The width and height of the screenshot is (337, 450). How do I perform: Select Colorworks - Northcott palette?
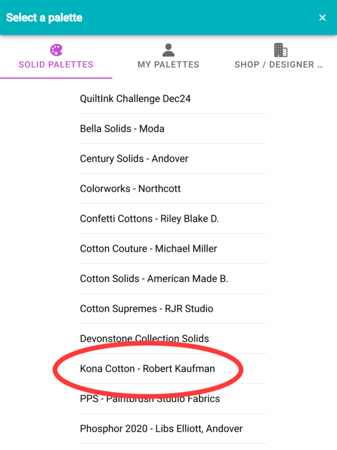pos(130,188)
